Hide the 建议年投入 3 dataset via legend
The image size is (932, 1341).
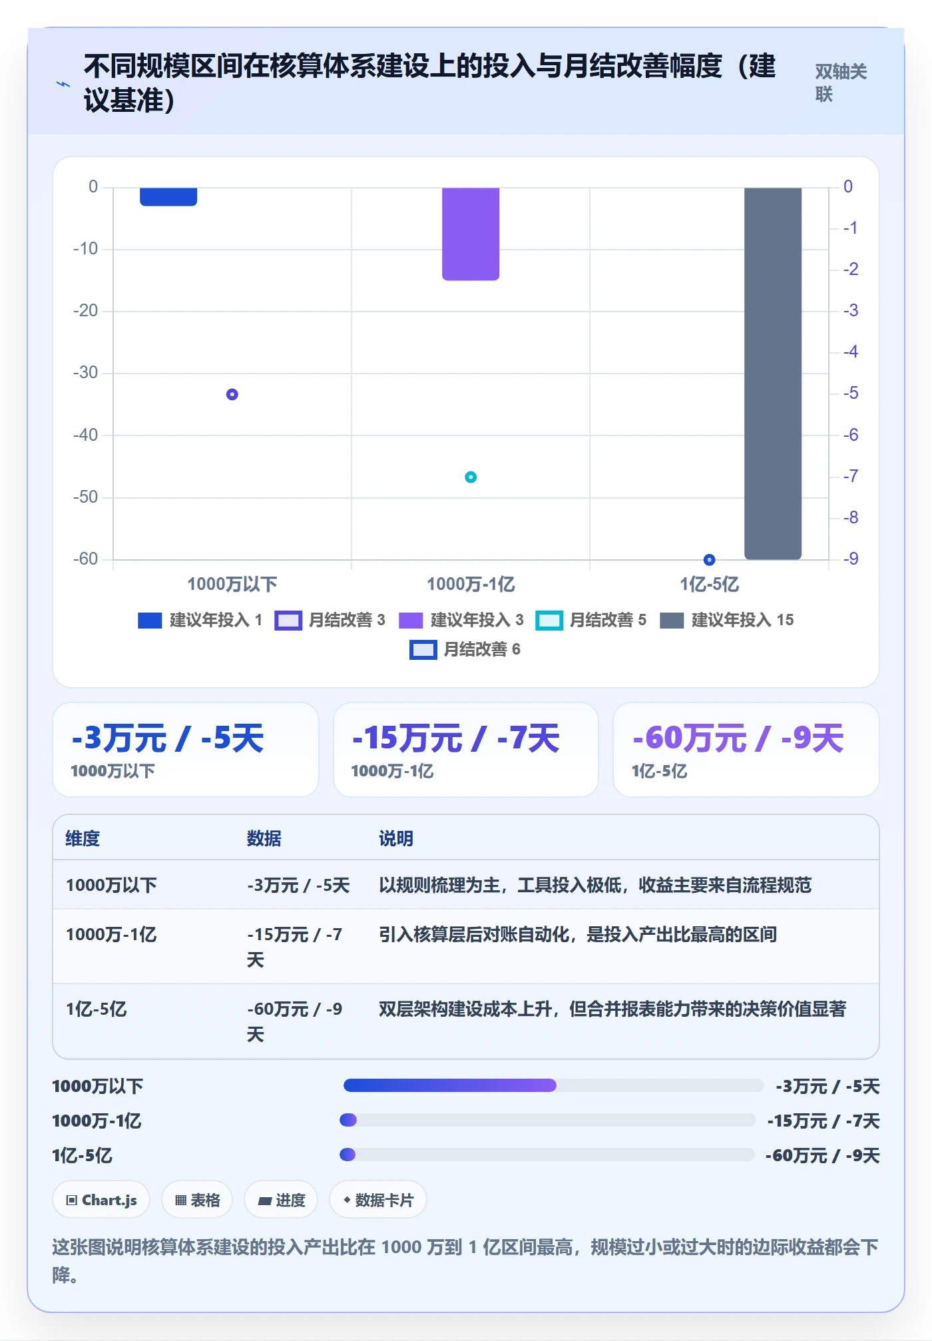tap(461, 620)
